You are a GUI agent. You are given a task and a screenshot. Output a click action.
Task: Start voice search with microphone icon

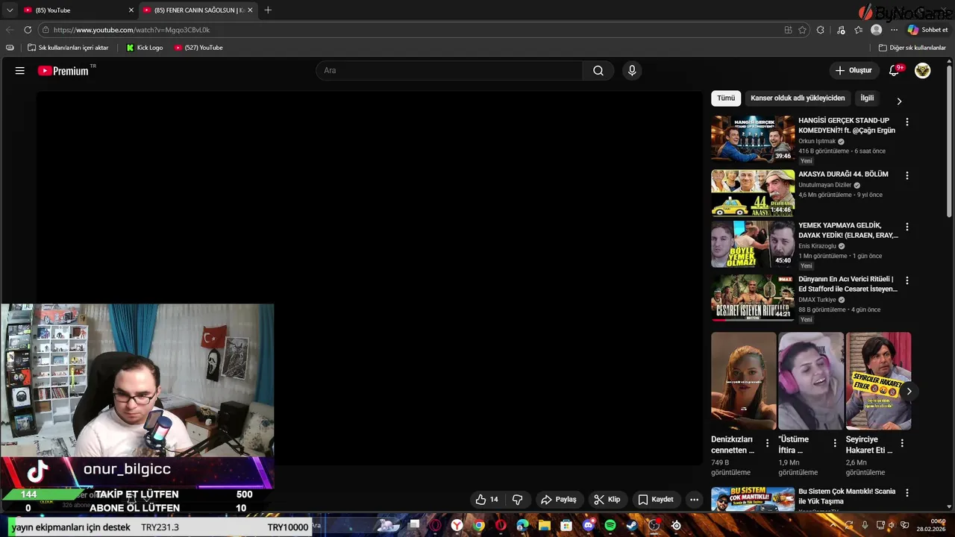(x=632, y=70)
